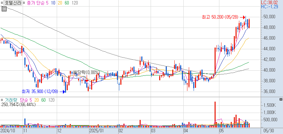Click the 호텔신라 stock name button

(13, 3)
